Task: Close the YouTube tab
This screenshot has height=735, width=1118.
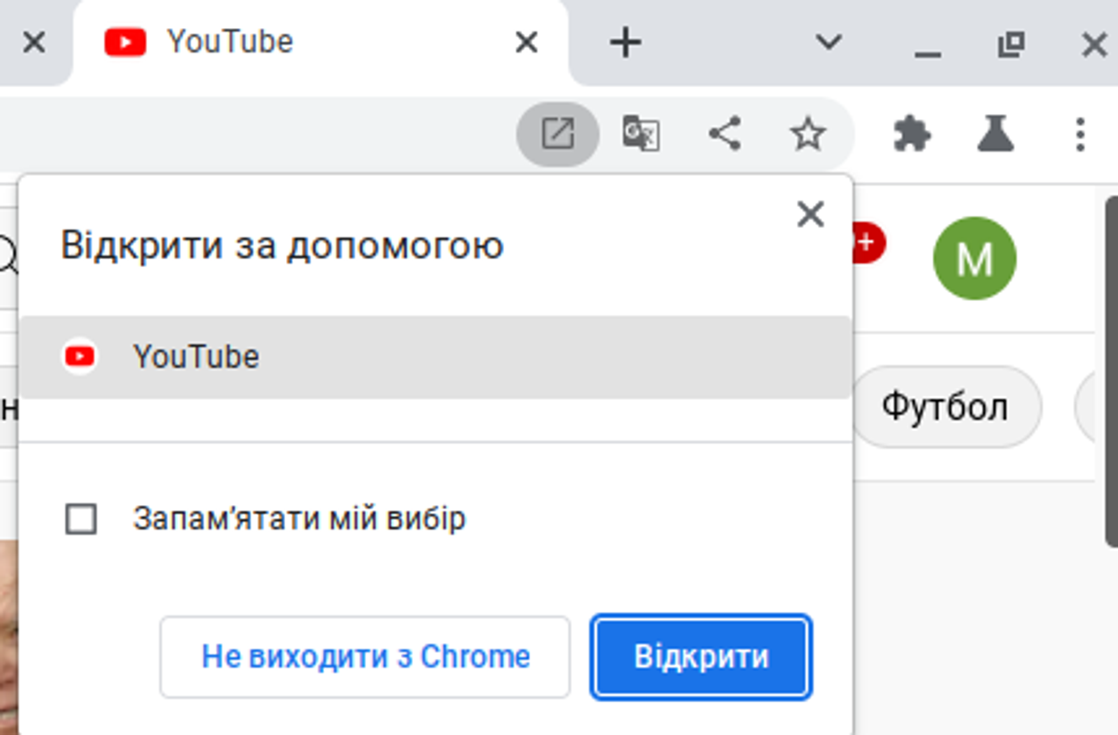Action: (526, 42)
